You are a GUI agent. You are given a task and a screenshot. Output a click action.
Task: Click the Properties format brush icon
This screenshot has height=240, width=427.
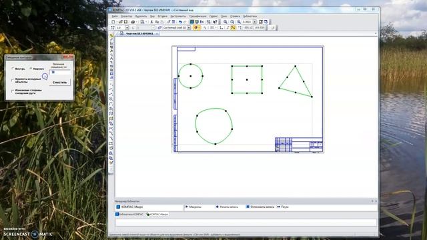(169, 22)
